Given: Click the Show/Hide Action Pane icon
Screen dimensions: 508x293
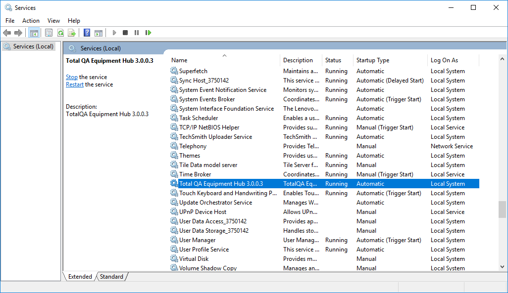Looking at the screenshot, I should [99, 33].
